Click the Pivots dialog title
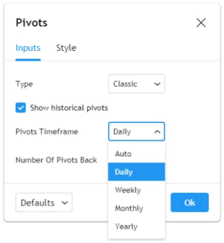This screenshot has height=243, width=224. coord(32,23)
